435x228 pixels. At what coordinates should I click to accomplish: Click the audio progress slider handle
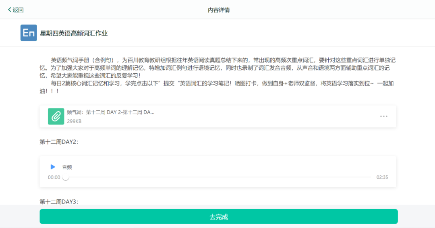pyautogui.click(x=66, y=177)
